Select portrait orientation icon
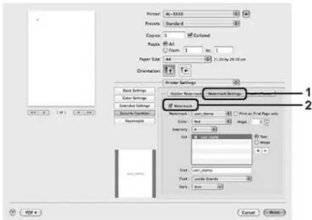312x220 pixels. pos(169,71)
